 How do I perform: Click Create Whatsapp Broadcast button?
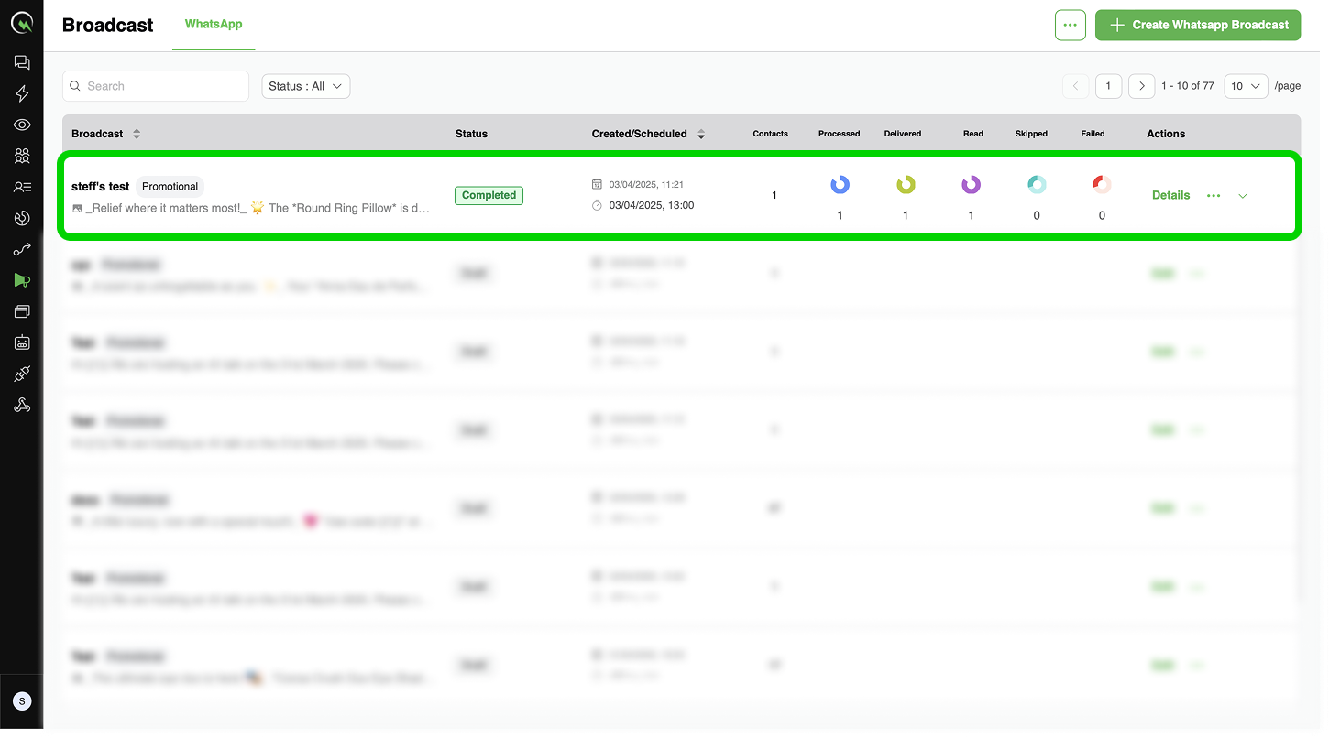(1198, 26)
